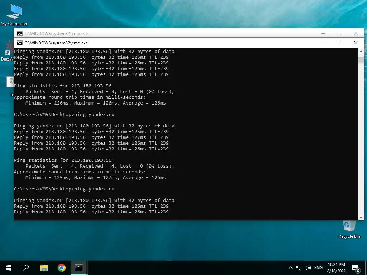Maximize the front cmd.exe window
Screen dimensions: 367x275
339,43
